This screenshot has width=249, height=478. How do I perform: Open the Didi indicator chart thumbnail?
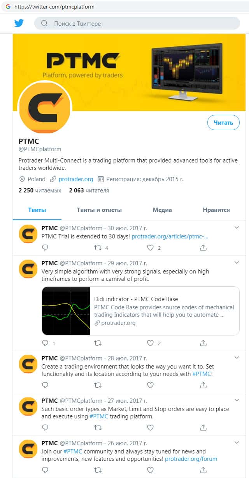66,311
